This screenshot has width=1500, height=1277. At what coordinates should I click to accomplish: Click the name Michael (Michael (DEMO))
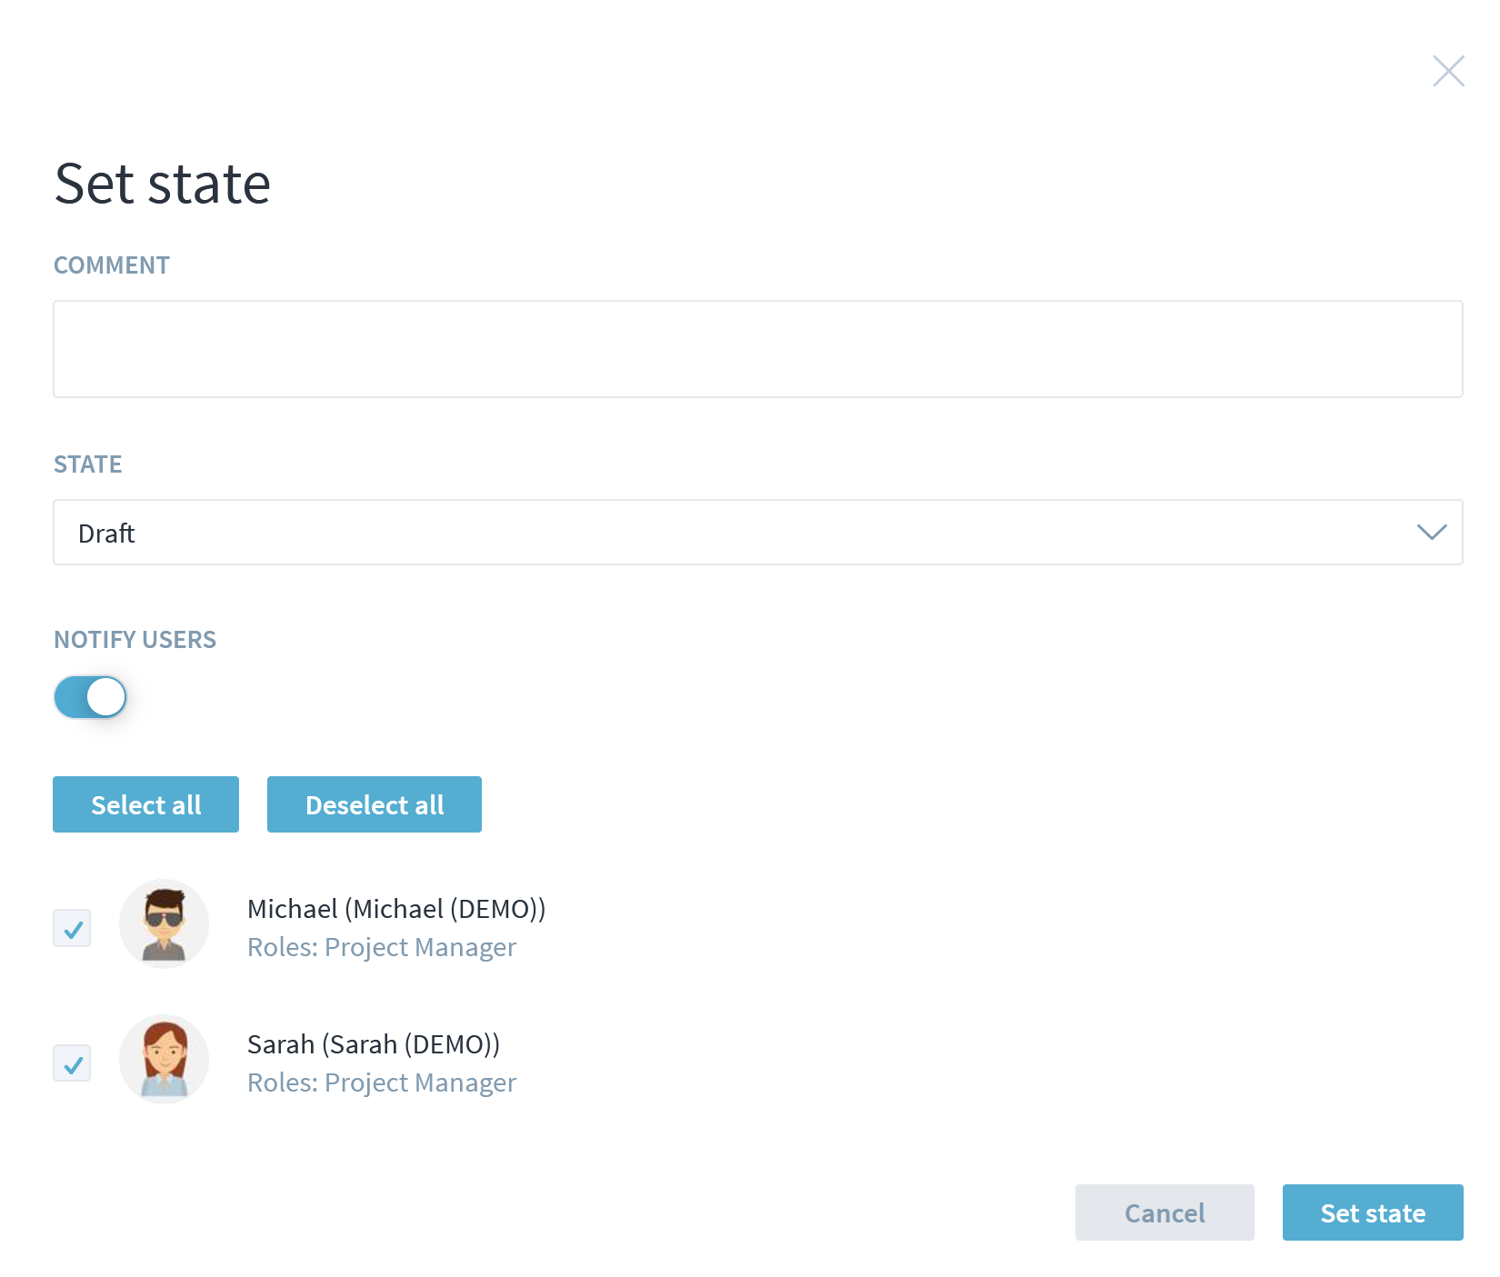[396, 909]
